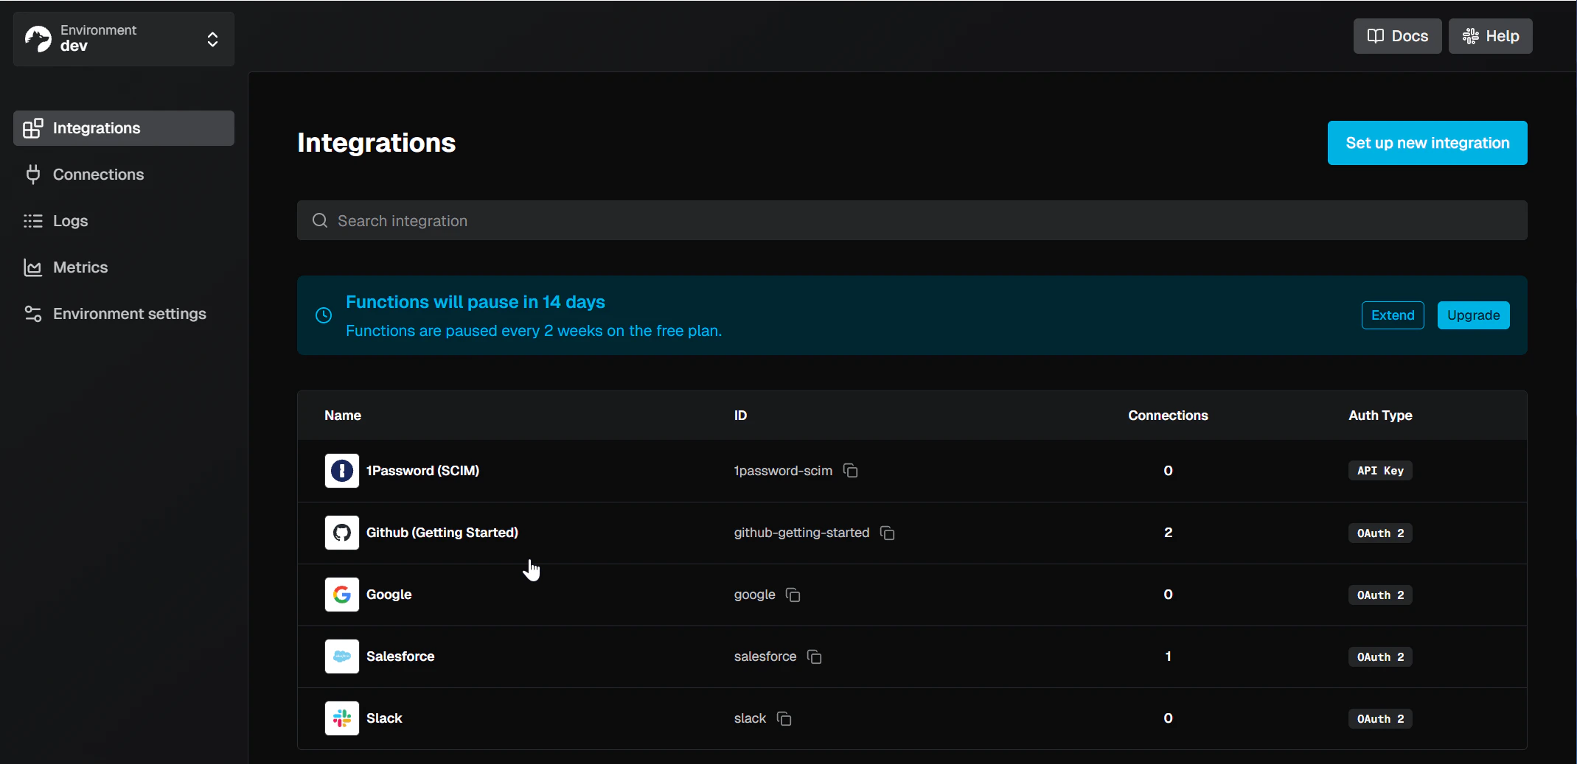Click the OAuth 2 badge for Slack
This screenshot has height=764, width=1577.
point(1380,718)
